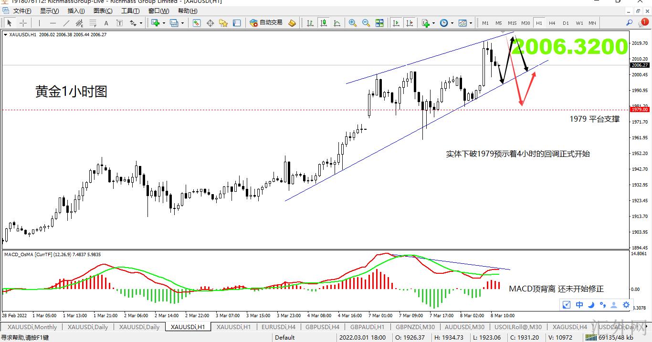Open the 插入(I) menu

(76, 11)
